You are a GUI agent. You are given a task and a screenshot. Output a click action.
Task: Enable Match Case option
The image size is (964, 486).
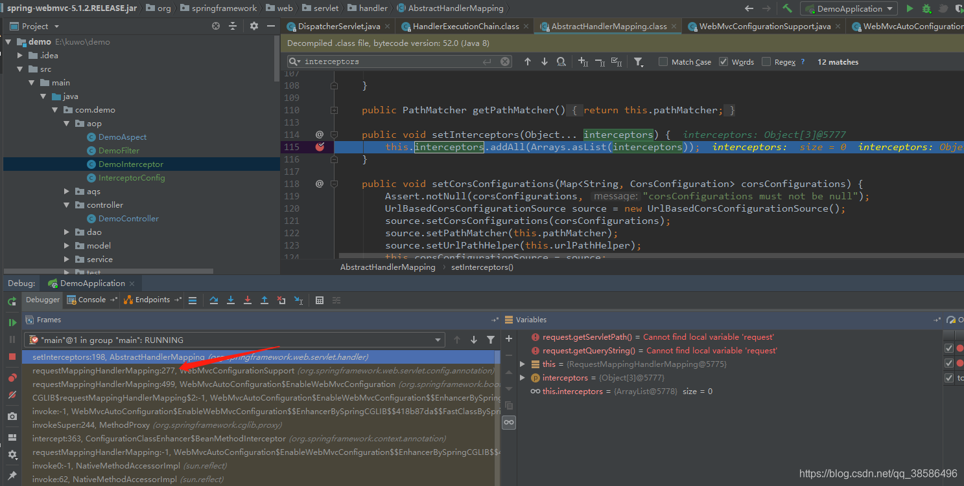coord(663,62)
